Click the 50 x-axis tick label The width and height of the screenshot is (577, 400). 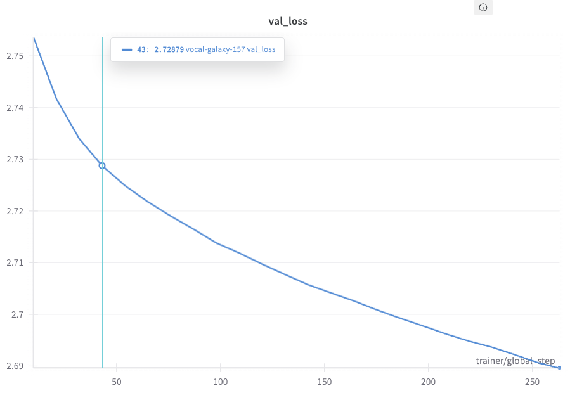coord(116,382)
